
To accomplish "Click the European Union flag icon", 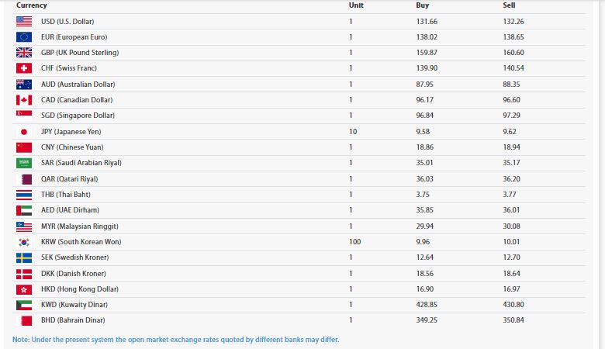I will tap(24, 36).
